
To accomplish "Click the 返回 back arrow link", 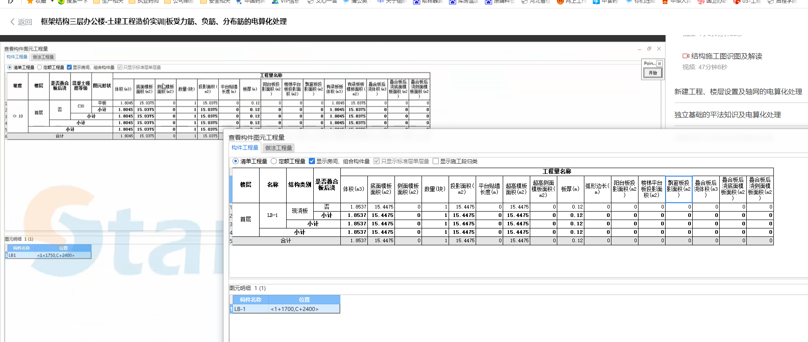I will click(21, 22).
